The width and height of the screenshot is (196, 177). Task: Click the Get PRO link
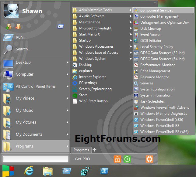click(82, 159)
